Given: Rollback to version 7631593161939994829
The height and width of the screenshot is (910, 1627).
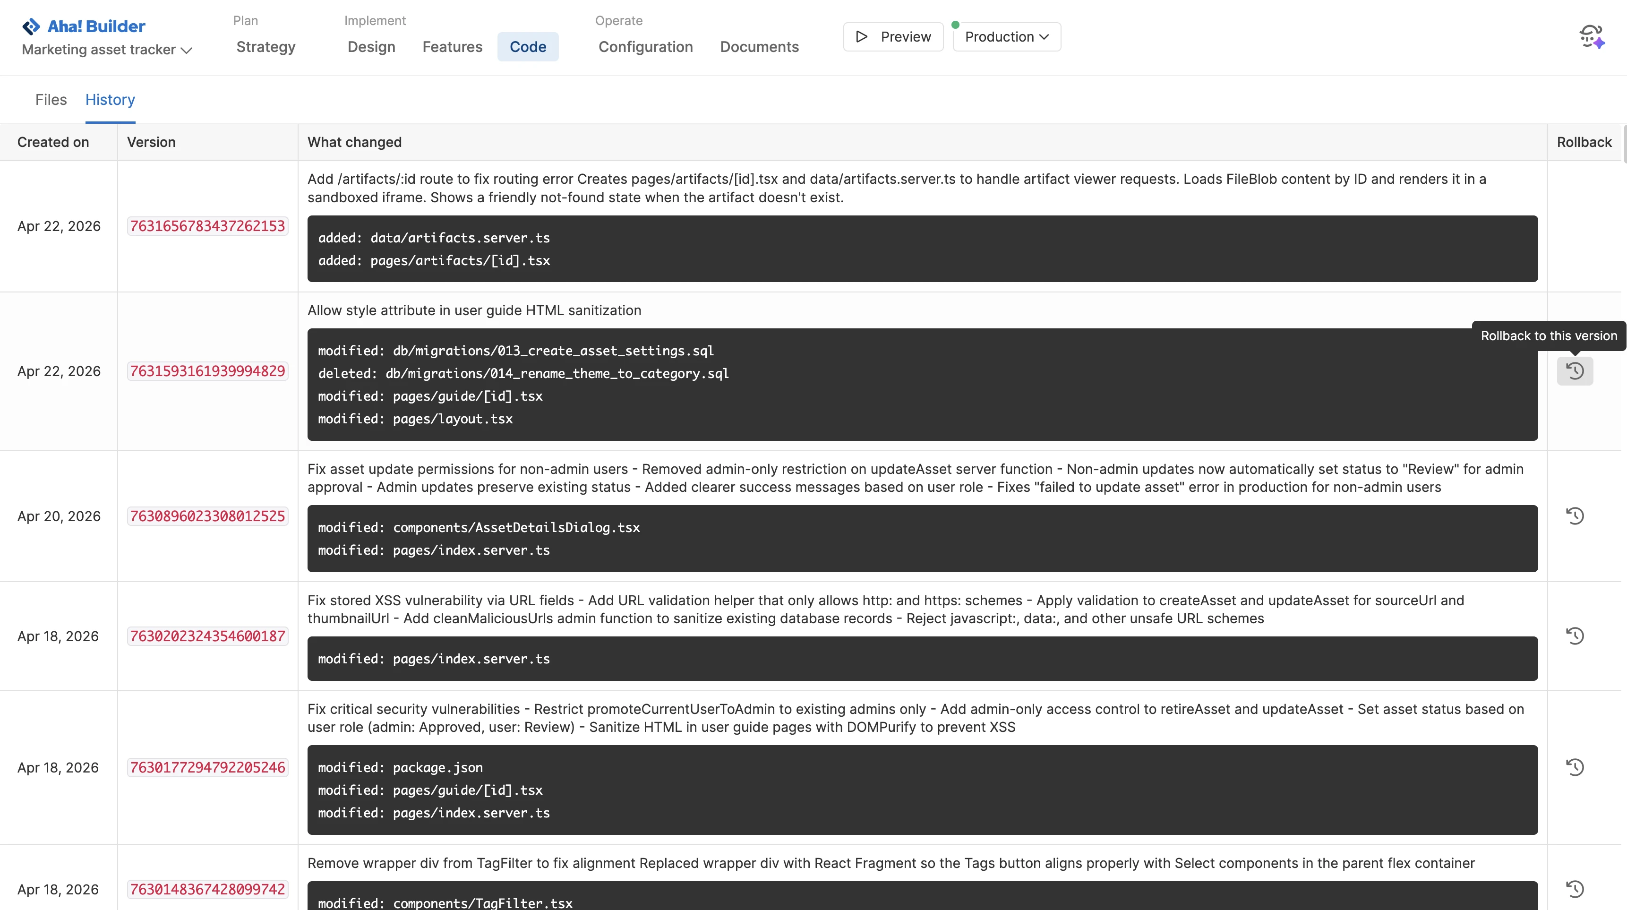Looking at the screenshot, I should click(x=1575, y=371).
